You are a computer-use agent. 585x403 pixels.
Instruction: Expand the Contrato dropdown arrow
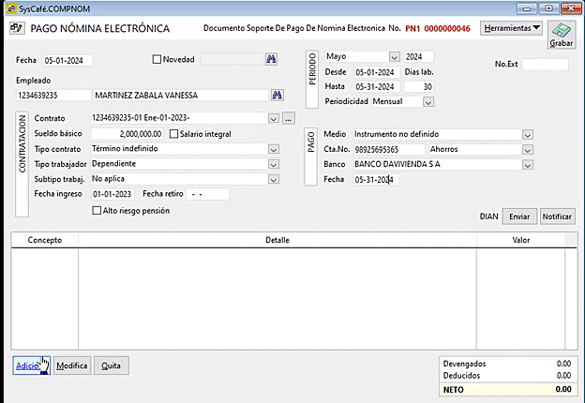(x=274, y=119)
